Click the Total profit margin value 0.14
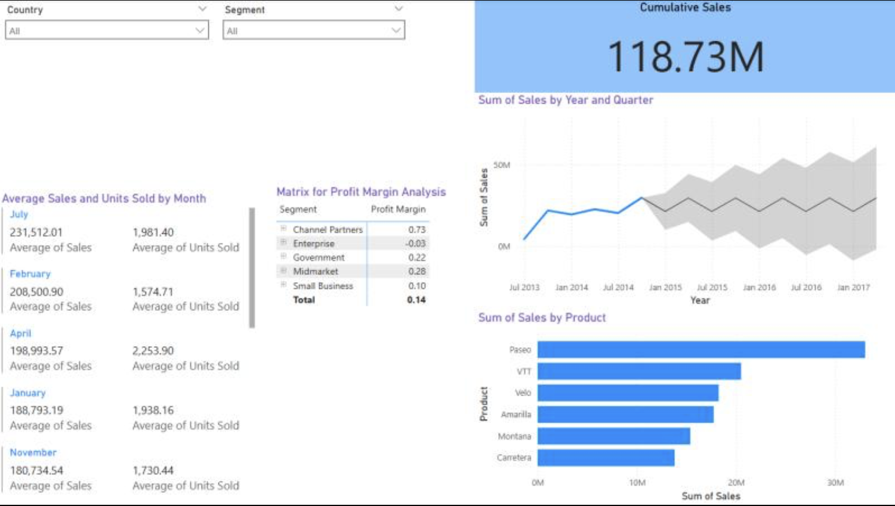 pos(417,300)
